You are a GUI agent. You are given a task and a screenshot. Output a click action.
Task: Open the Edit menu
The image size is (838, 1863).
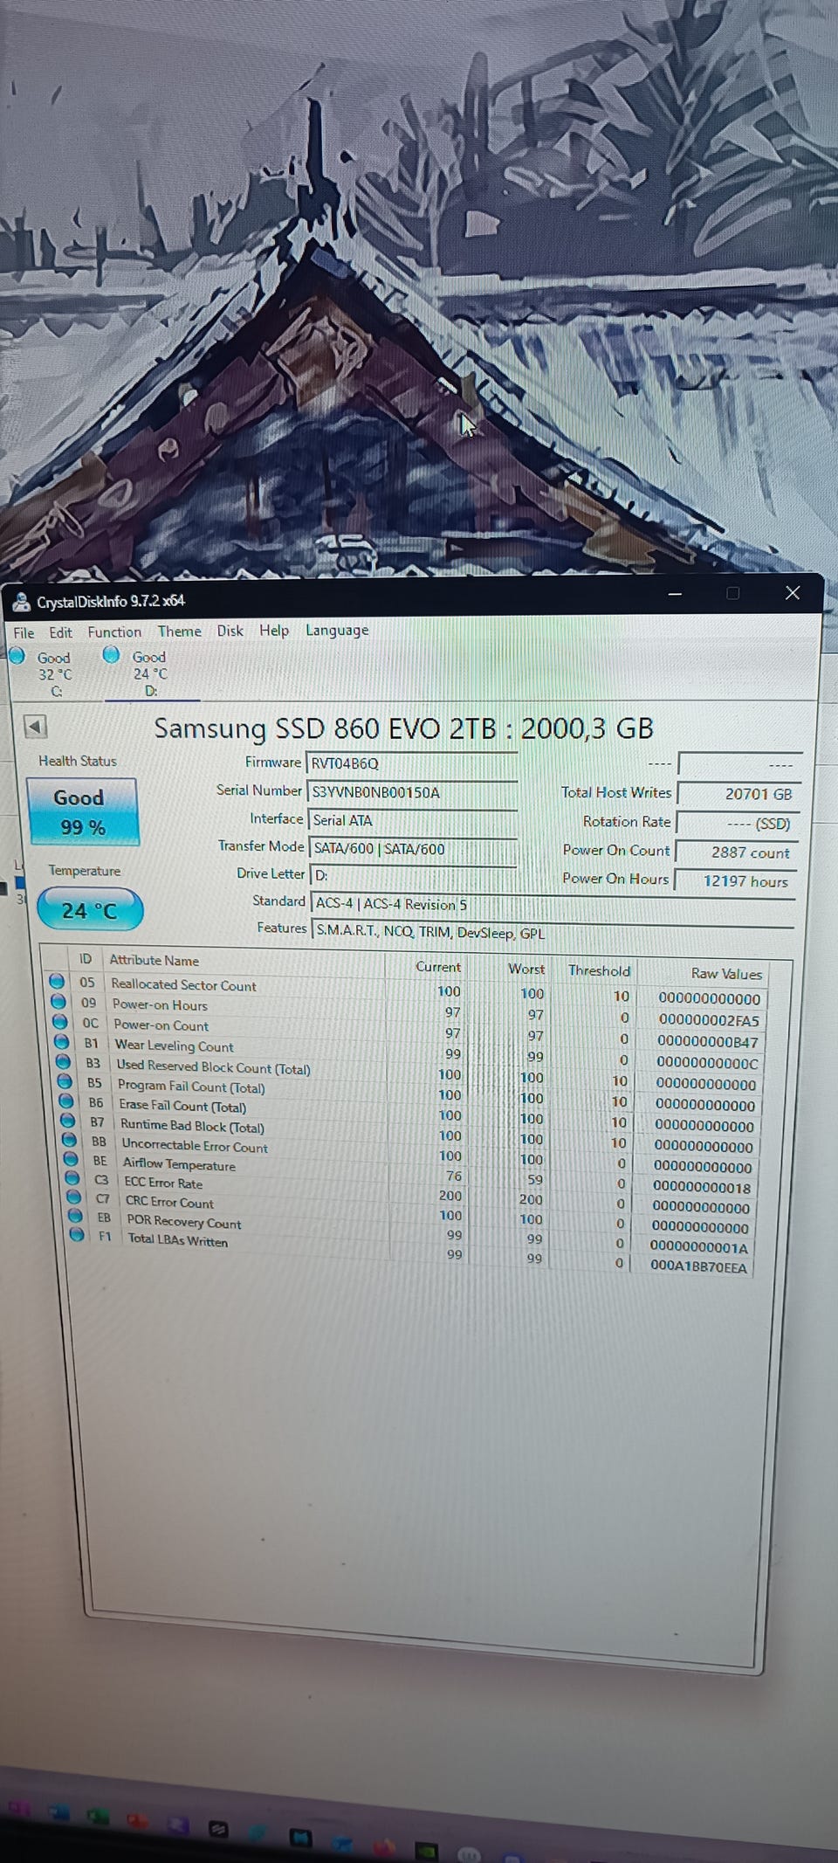(60, 632)
